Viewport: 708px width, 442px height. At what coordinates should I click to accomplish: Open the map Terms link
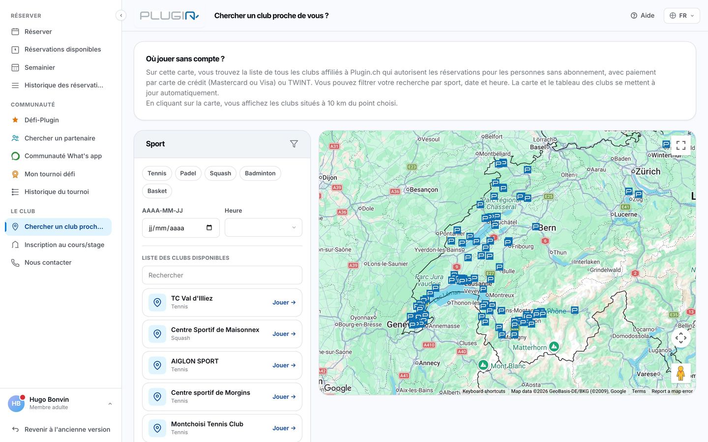coord(639,391)
